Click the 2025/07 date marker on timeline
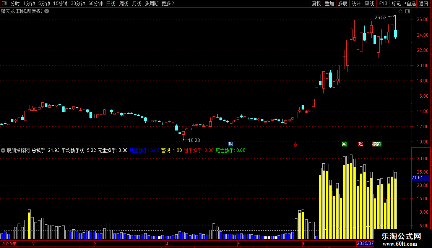432x248 pixels. click(x=365, y=243)
